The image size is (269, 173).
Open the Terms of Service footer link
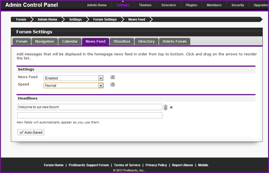(x=127, y=165)
